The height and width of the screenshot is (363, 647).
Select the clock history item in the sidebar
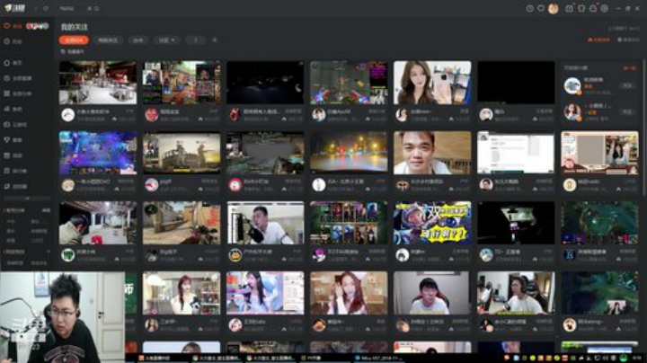13,41
